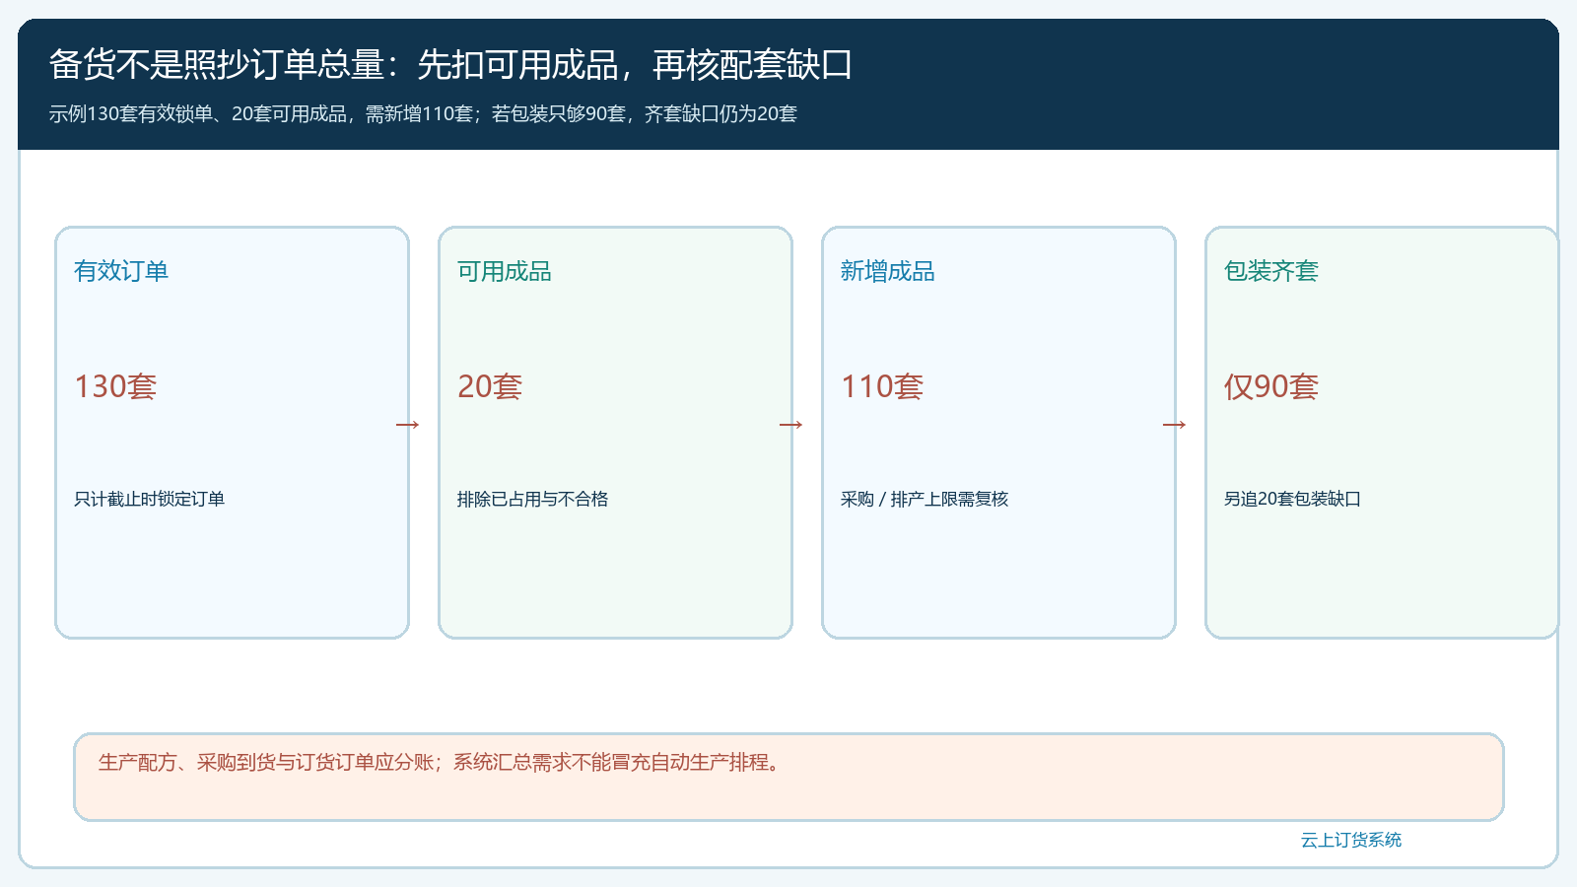
Task: Click the 20套 value
Action: click(490, 386)
